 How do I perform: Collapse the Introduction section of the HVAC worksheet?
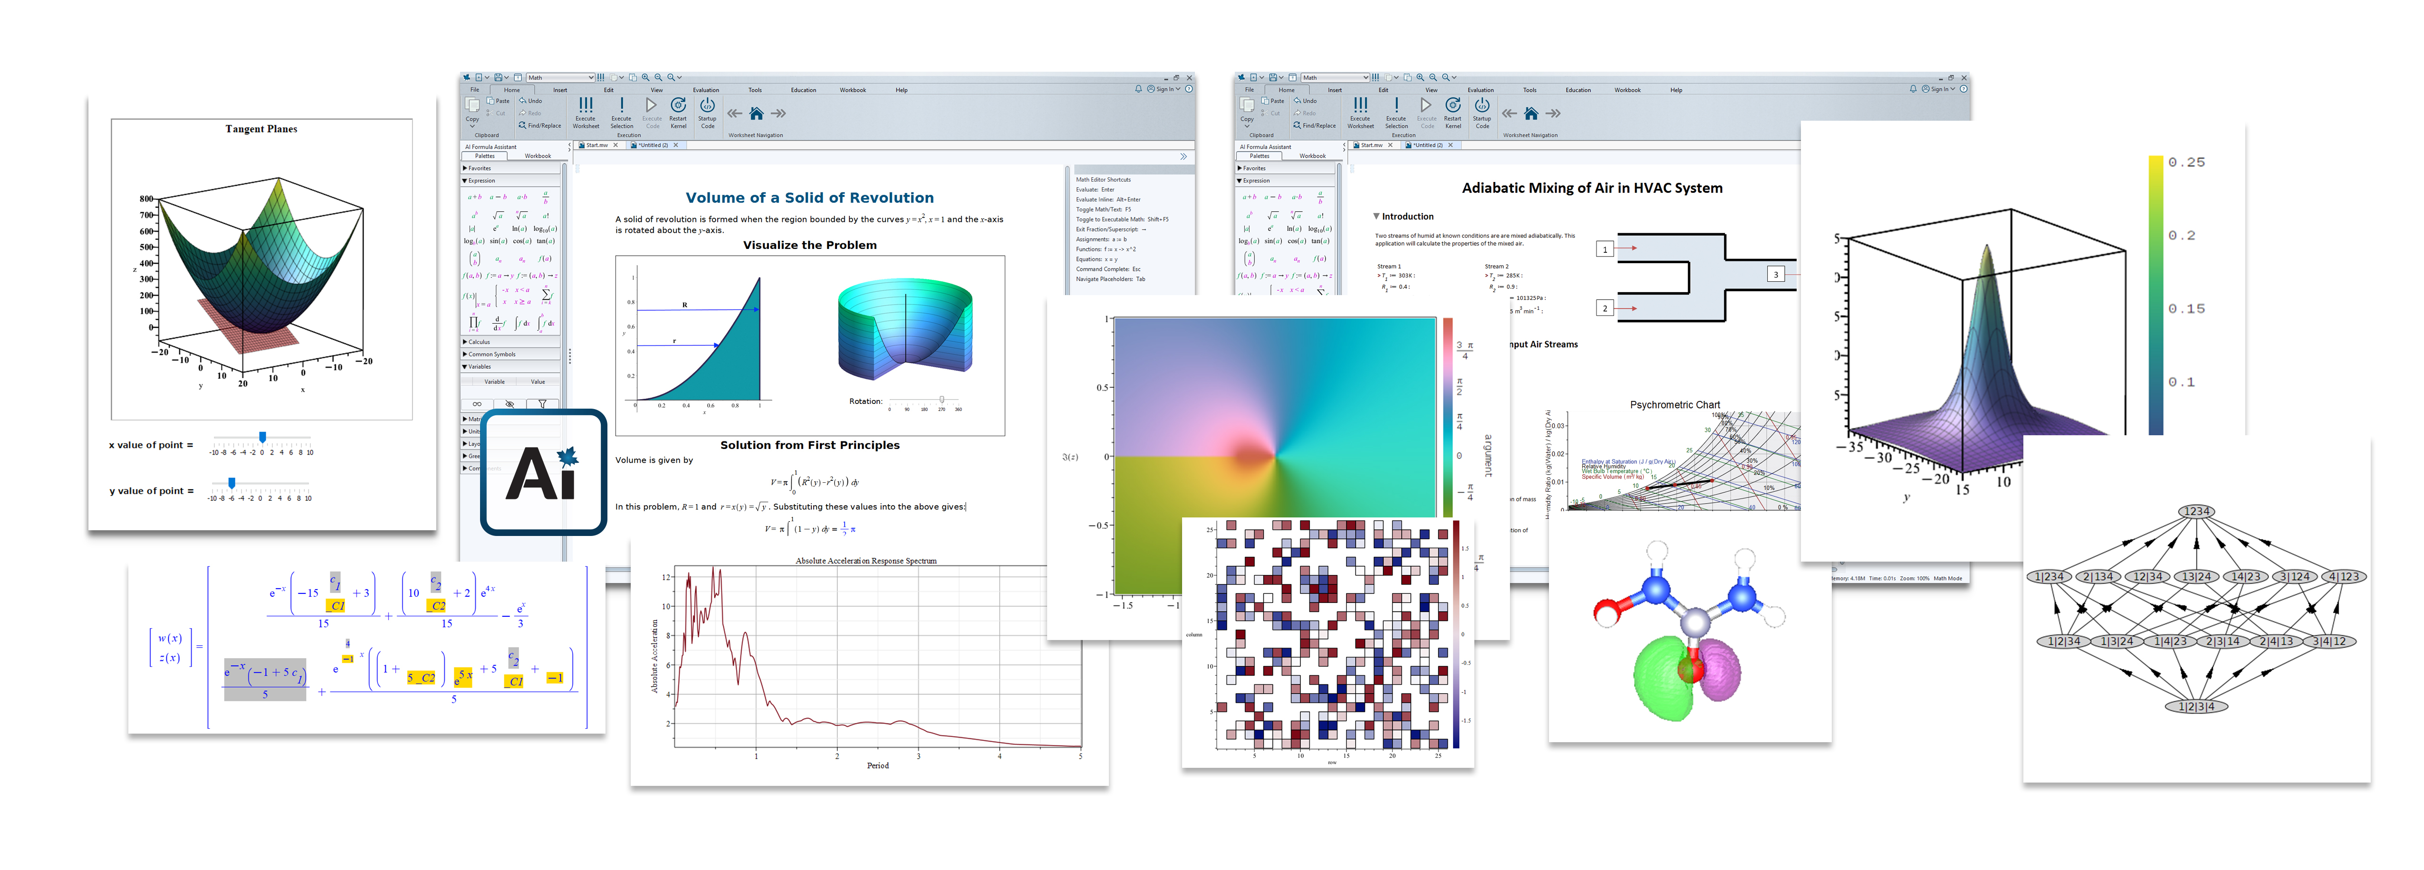[x=1376, y=216]
